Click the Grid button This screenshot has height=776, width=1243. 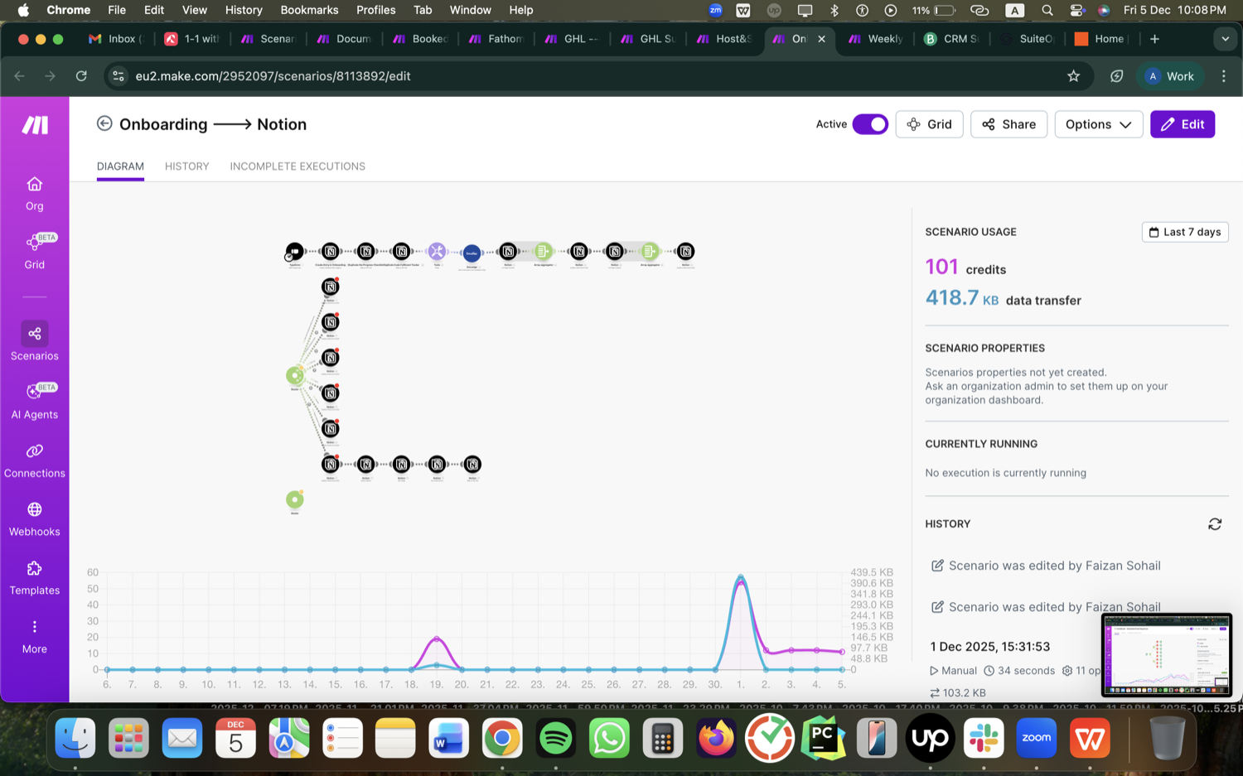(929, 124)
